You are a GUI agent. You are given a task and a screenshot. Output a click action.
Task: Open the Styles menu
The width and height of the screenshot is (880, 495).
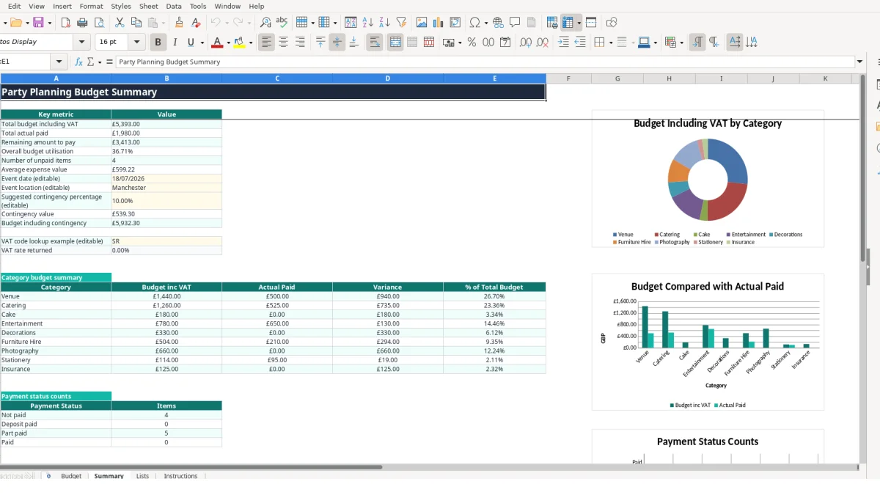coord(121,6)
